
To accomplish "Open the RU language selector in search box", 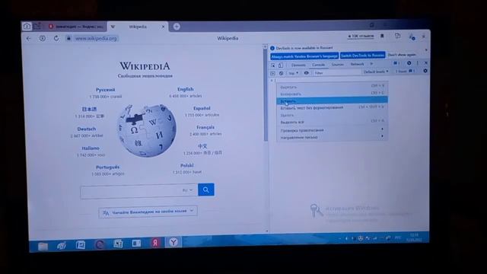I will [x=187, y=190].
